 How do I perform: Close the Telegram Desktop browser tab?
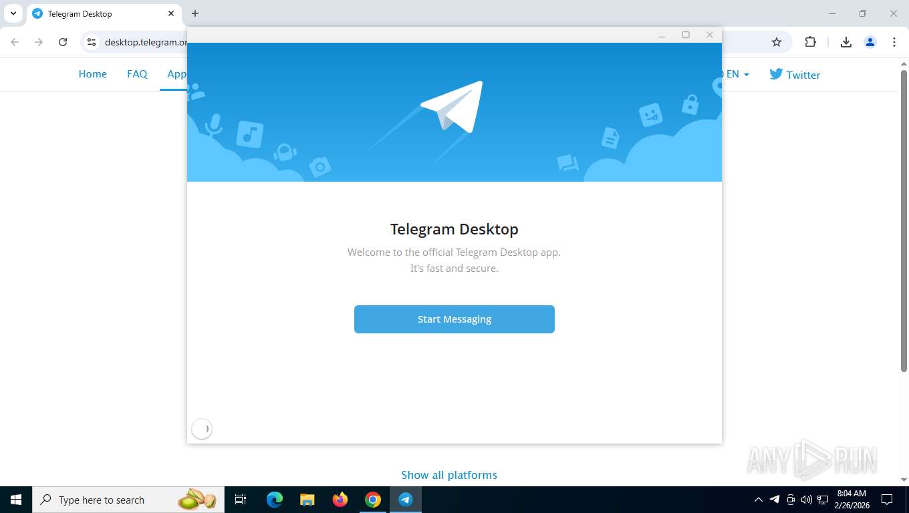coord(171,13)
